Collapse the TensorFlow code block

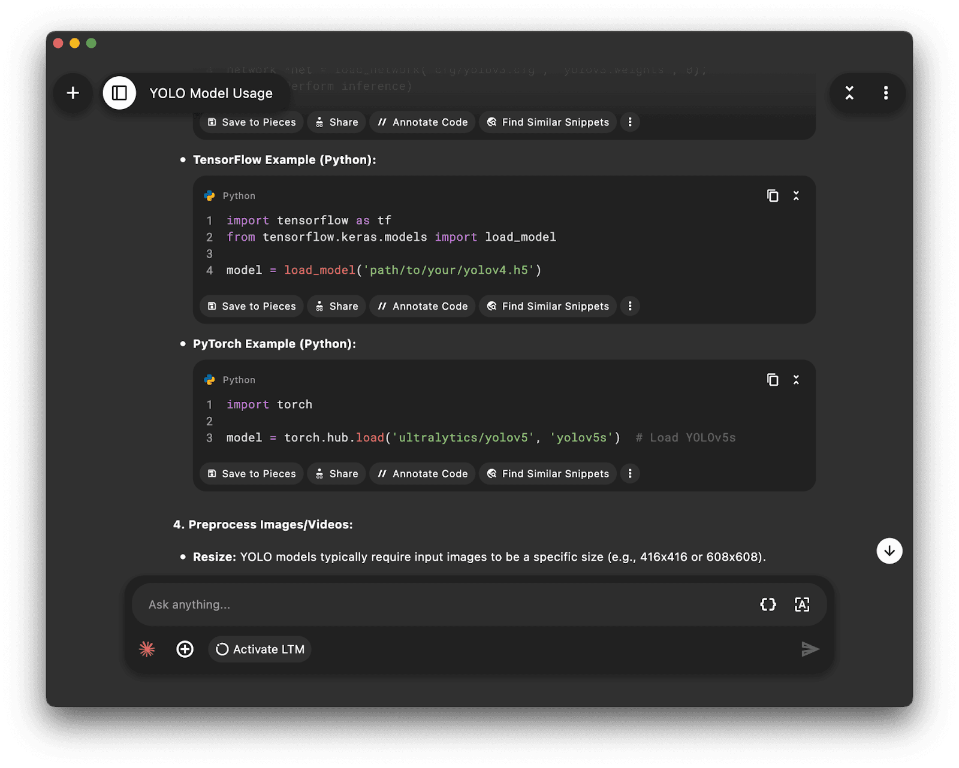pos(796,196)
